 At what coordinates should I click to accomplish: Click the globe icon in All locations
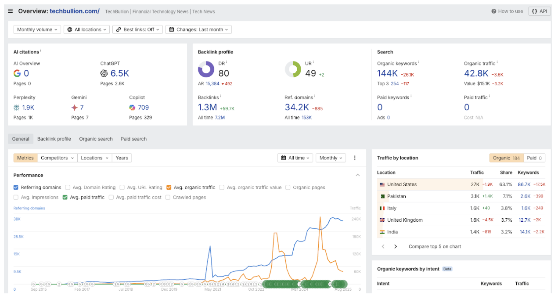[x=70, y=29]
